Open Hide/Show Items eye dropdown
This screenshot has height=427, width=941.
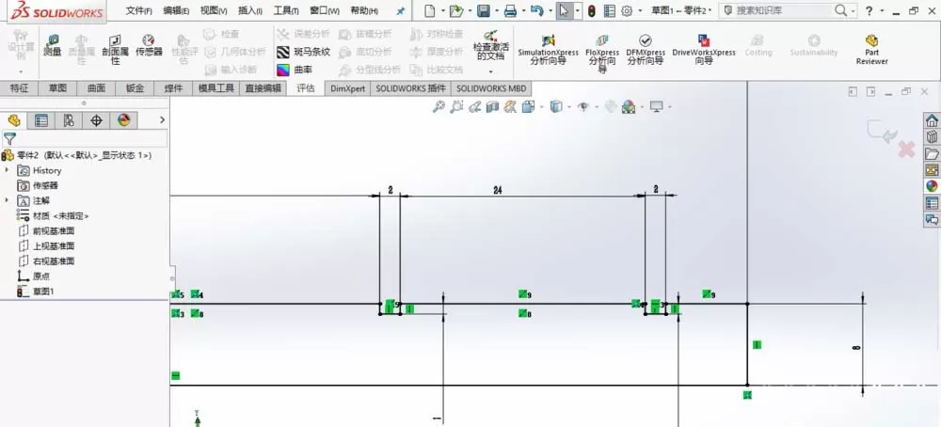596,107
